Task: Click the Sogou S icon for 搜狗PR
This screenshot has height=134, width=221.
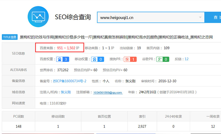Action: (x=127, y=59)
